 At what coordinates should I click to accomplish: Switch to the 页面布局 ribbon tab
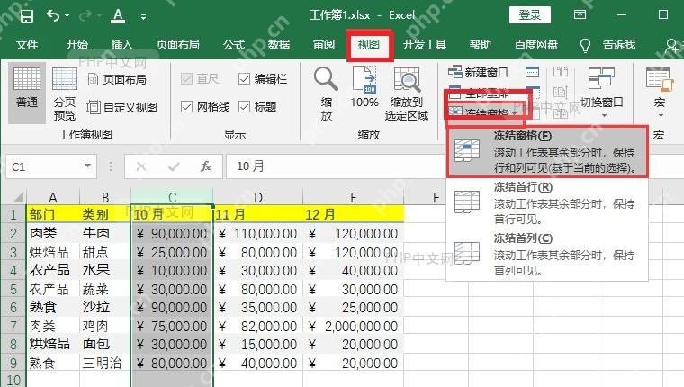[x=178, y=44]
